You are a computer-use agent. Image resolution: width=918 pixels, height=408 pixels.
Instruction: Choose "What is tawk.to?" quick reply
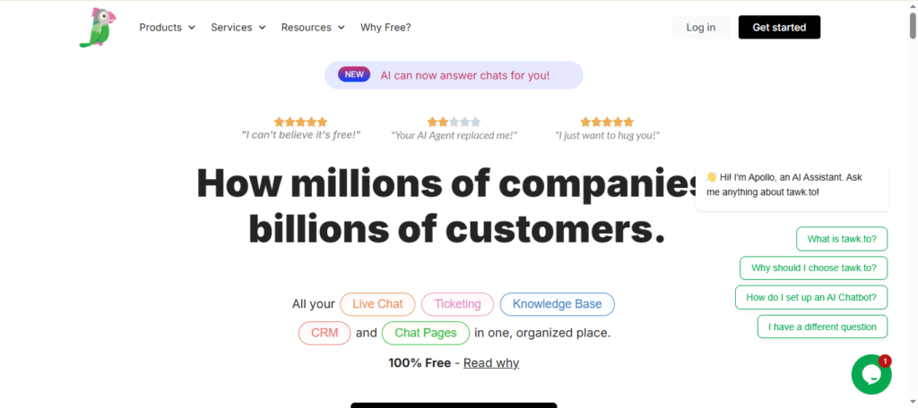pos(842,239)
